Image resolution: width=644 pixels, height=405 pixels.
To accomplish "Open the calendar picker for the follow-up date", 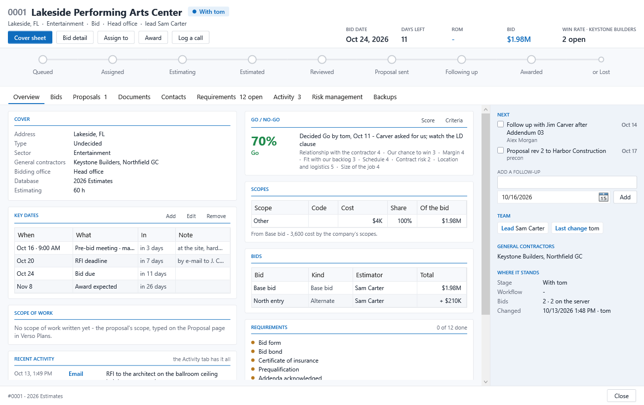I will [604, 197].
